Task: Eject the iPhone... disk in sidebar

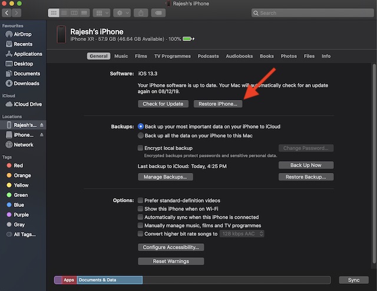Action: coord(42,135)
